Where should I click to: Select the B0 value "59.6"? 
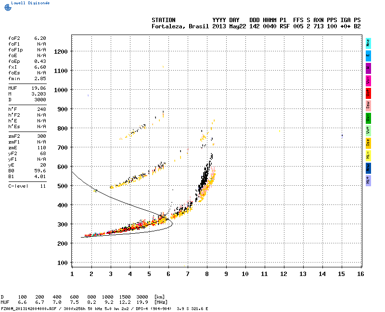tap(40, 171)
